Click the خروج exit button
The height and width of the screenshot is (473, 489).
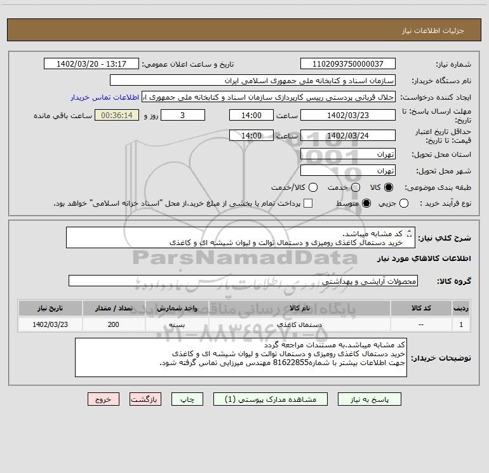[104, 399]
